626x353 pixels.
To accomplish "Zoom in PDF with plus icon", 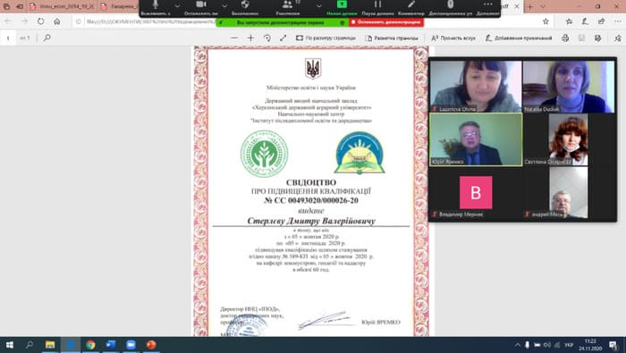I will click(x=250, y=38).
